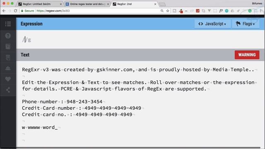Click the red lock color-picker extension icon

tap(181, 11)
